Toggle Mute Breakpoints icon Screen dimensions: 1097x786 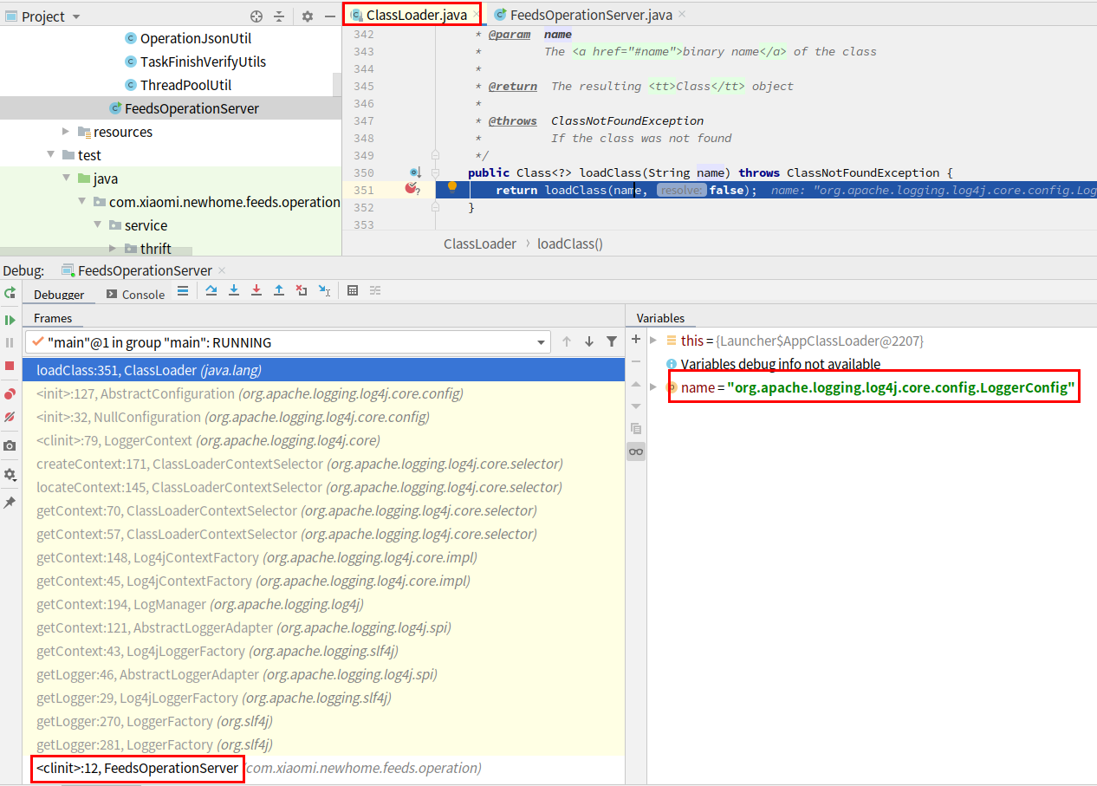[10, 417]
